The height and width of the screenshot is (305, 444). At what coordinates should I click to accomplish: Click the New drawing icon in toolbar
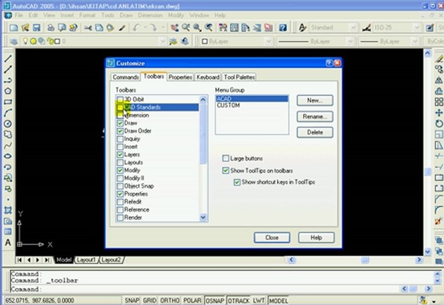click(x=13, y=28)
